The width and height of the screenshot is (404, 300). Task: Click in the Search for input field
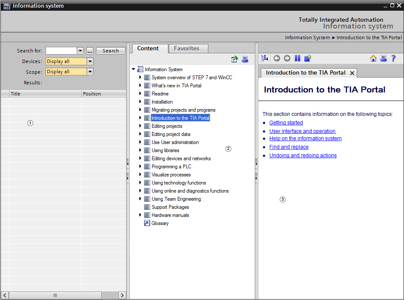click(61, 51)
